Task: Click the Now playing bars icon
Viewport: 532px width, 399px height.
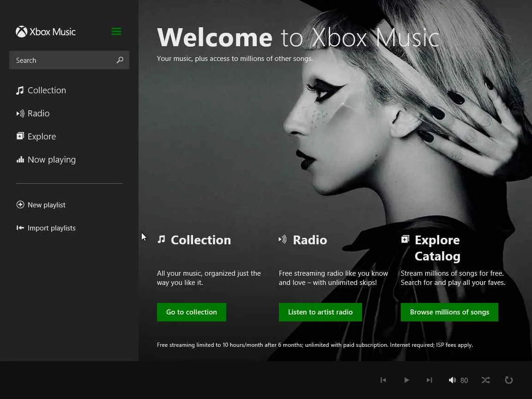Action: click(20, 159)
